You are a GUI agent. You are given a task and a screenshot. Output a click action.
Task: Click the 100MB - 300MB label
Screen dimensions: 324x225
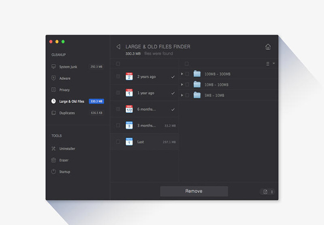pos(217,74)
